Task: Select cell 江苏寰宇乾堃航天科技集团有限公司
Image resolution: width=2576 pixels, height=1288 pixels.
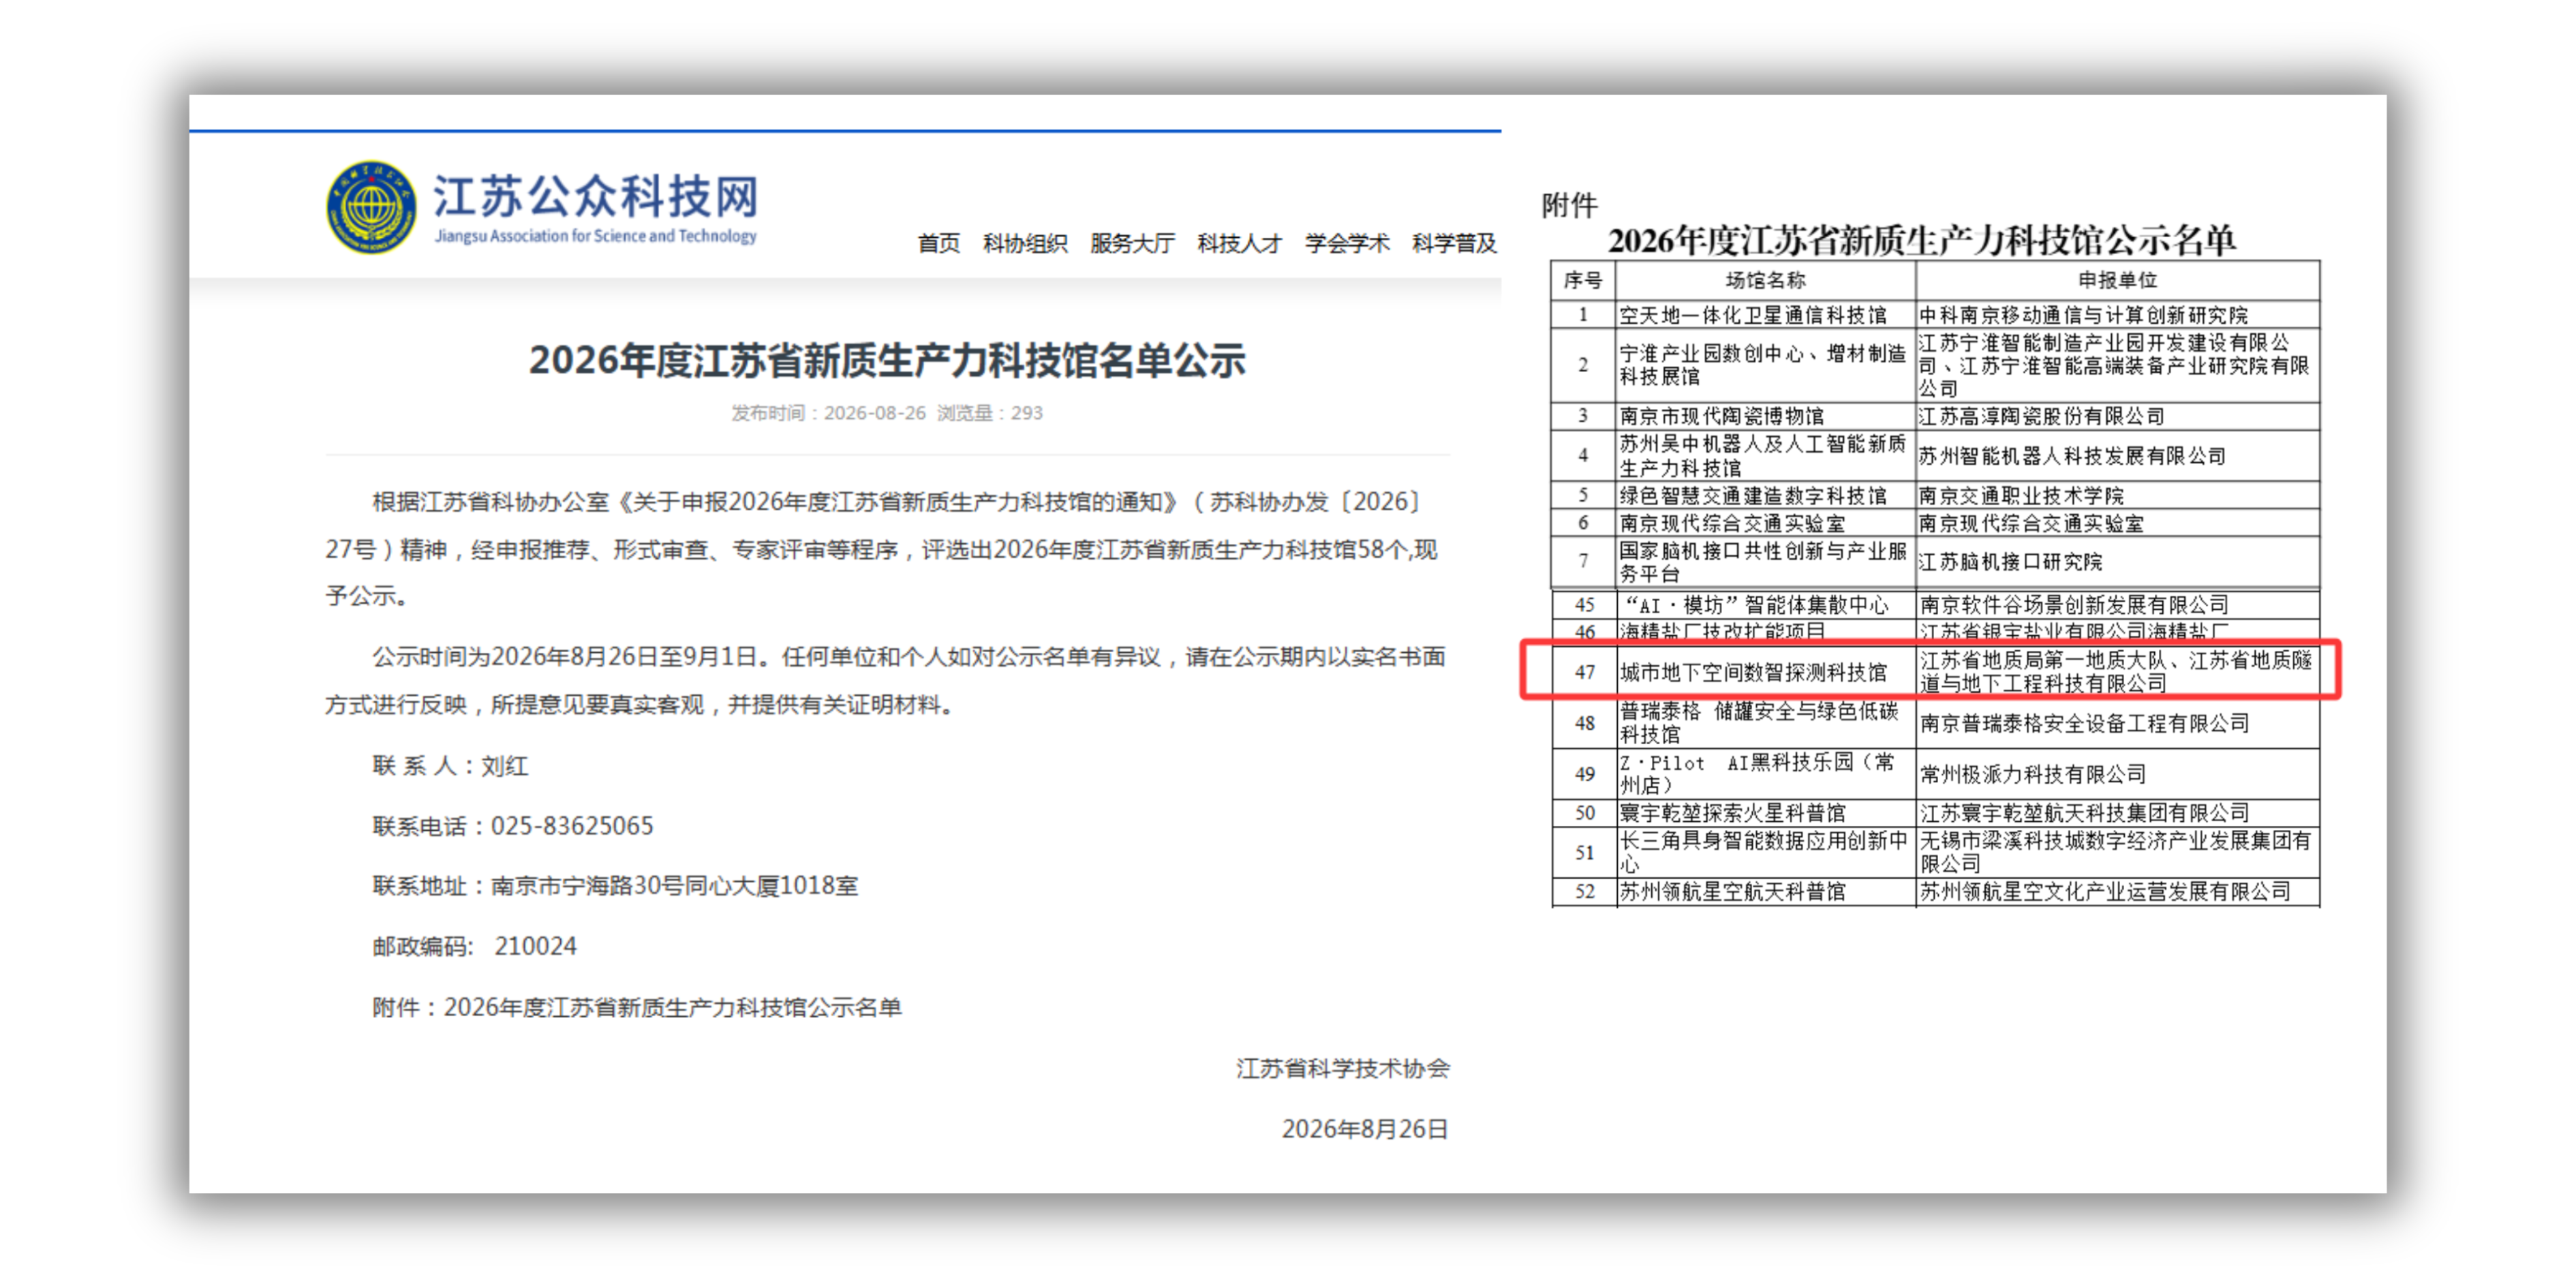Action: point(2117,813)
